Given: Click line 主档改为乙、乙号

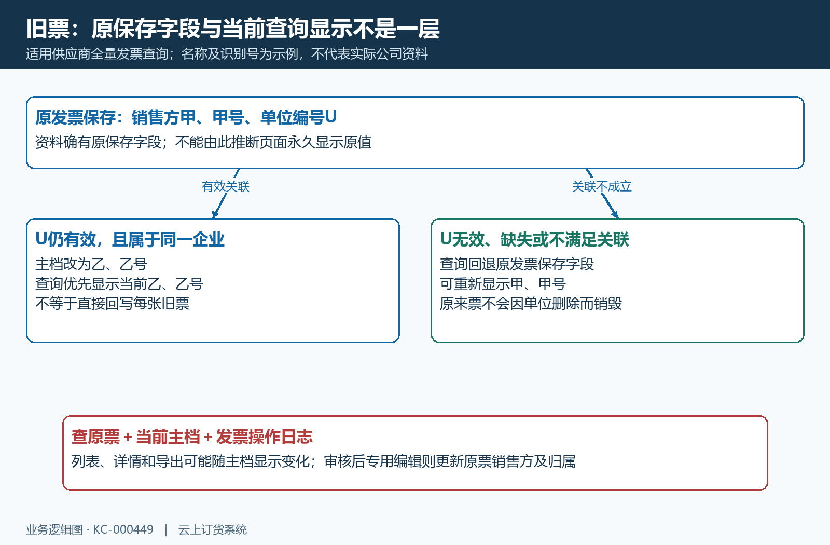Looking at the screenshot, I should click(91, 264).
